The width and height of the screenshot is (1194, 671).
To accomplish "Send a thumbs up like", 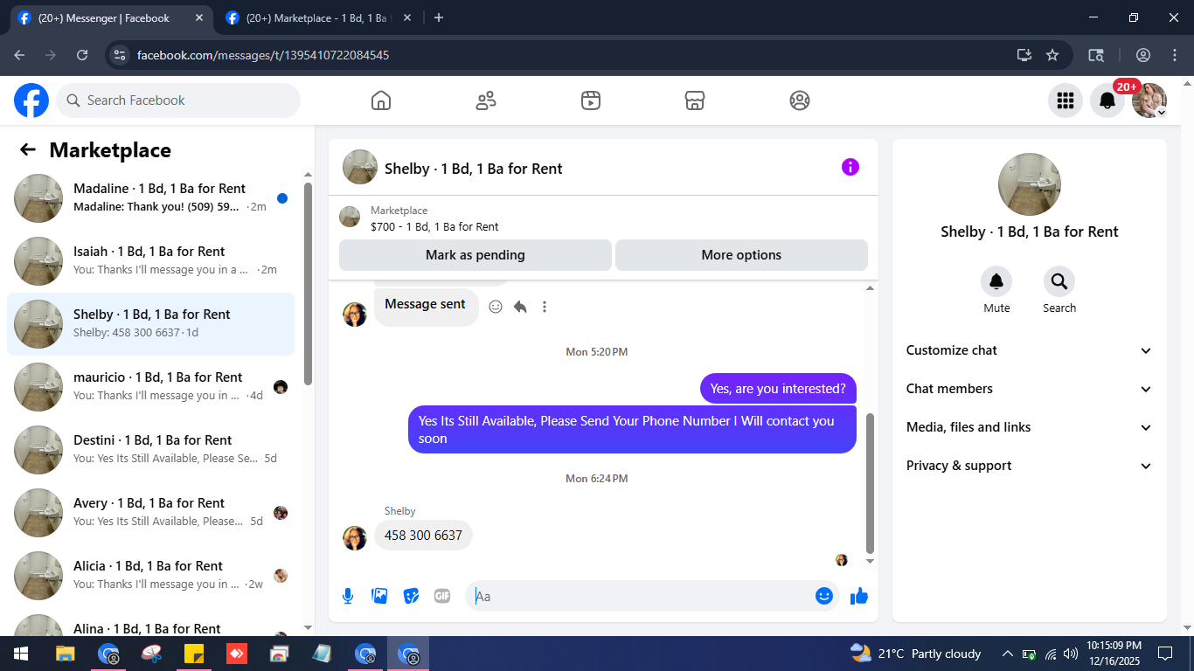I will 859,596.
